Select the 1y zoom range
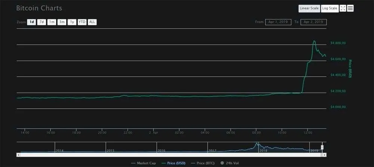The width and height of the screenshot is (374, 167). click(x=72, y=22)
